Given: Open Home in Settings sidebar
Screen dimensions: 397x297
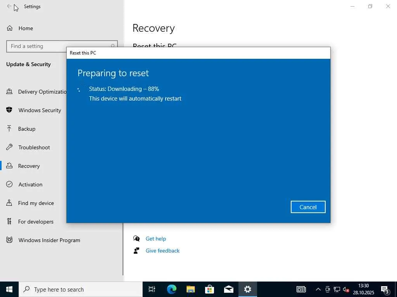Looking at the screenshot, I should 26,28.
